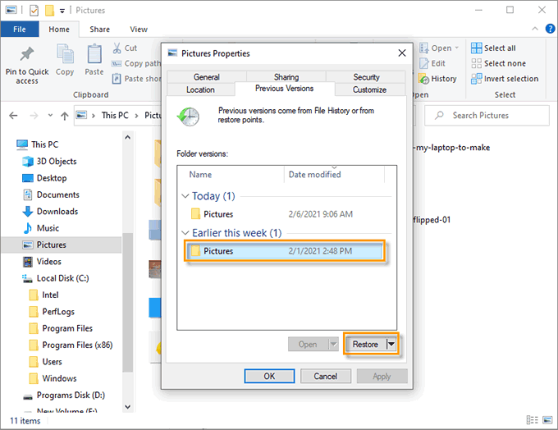Open the disabled Open button dropdown arrow

point(333,344)
